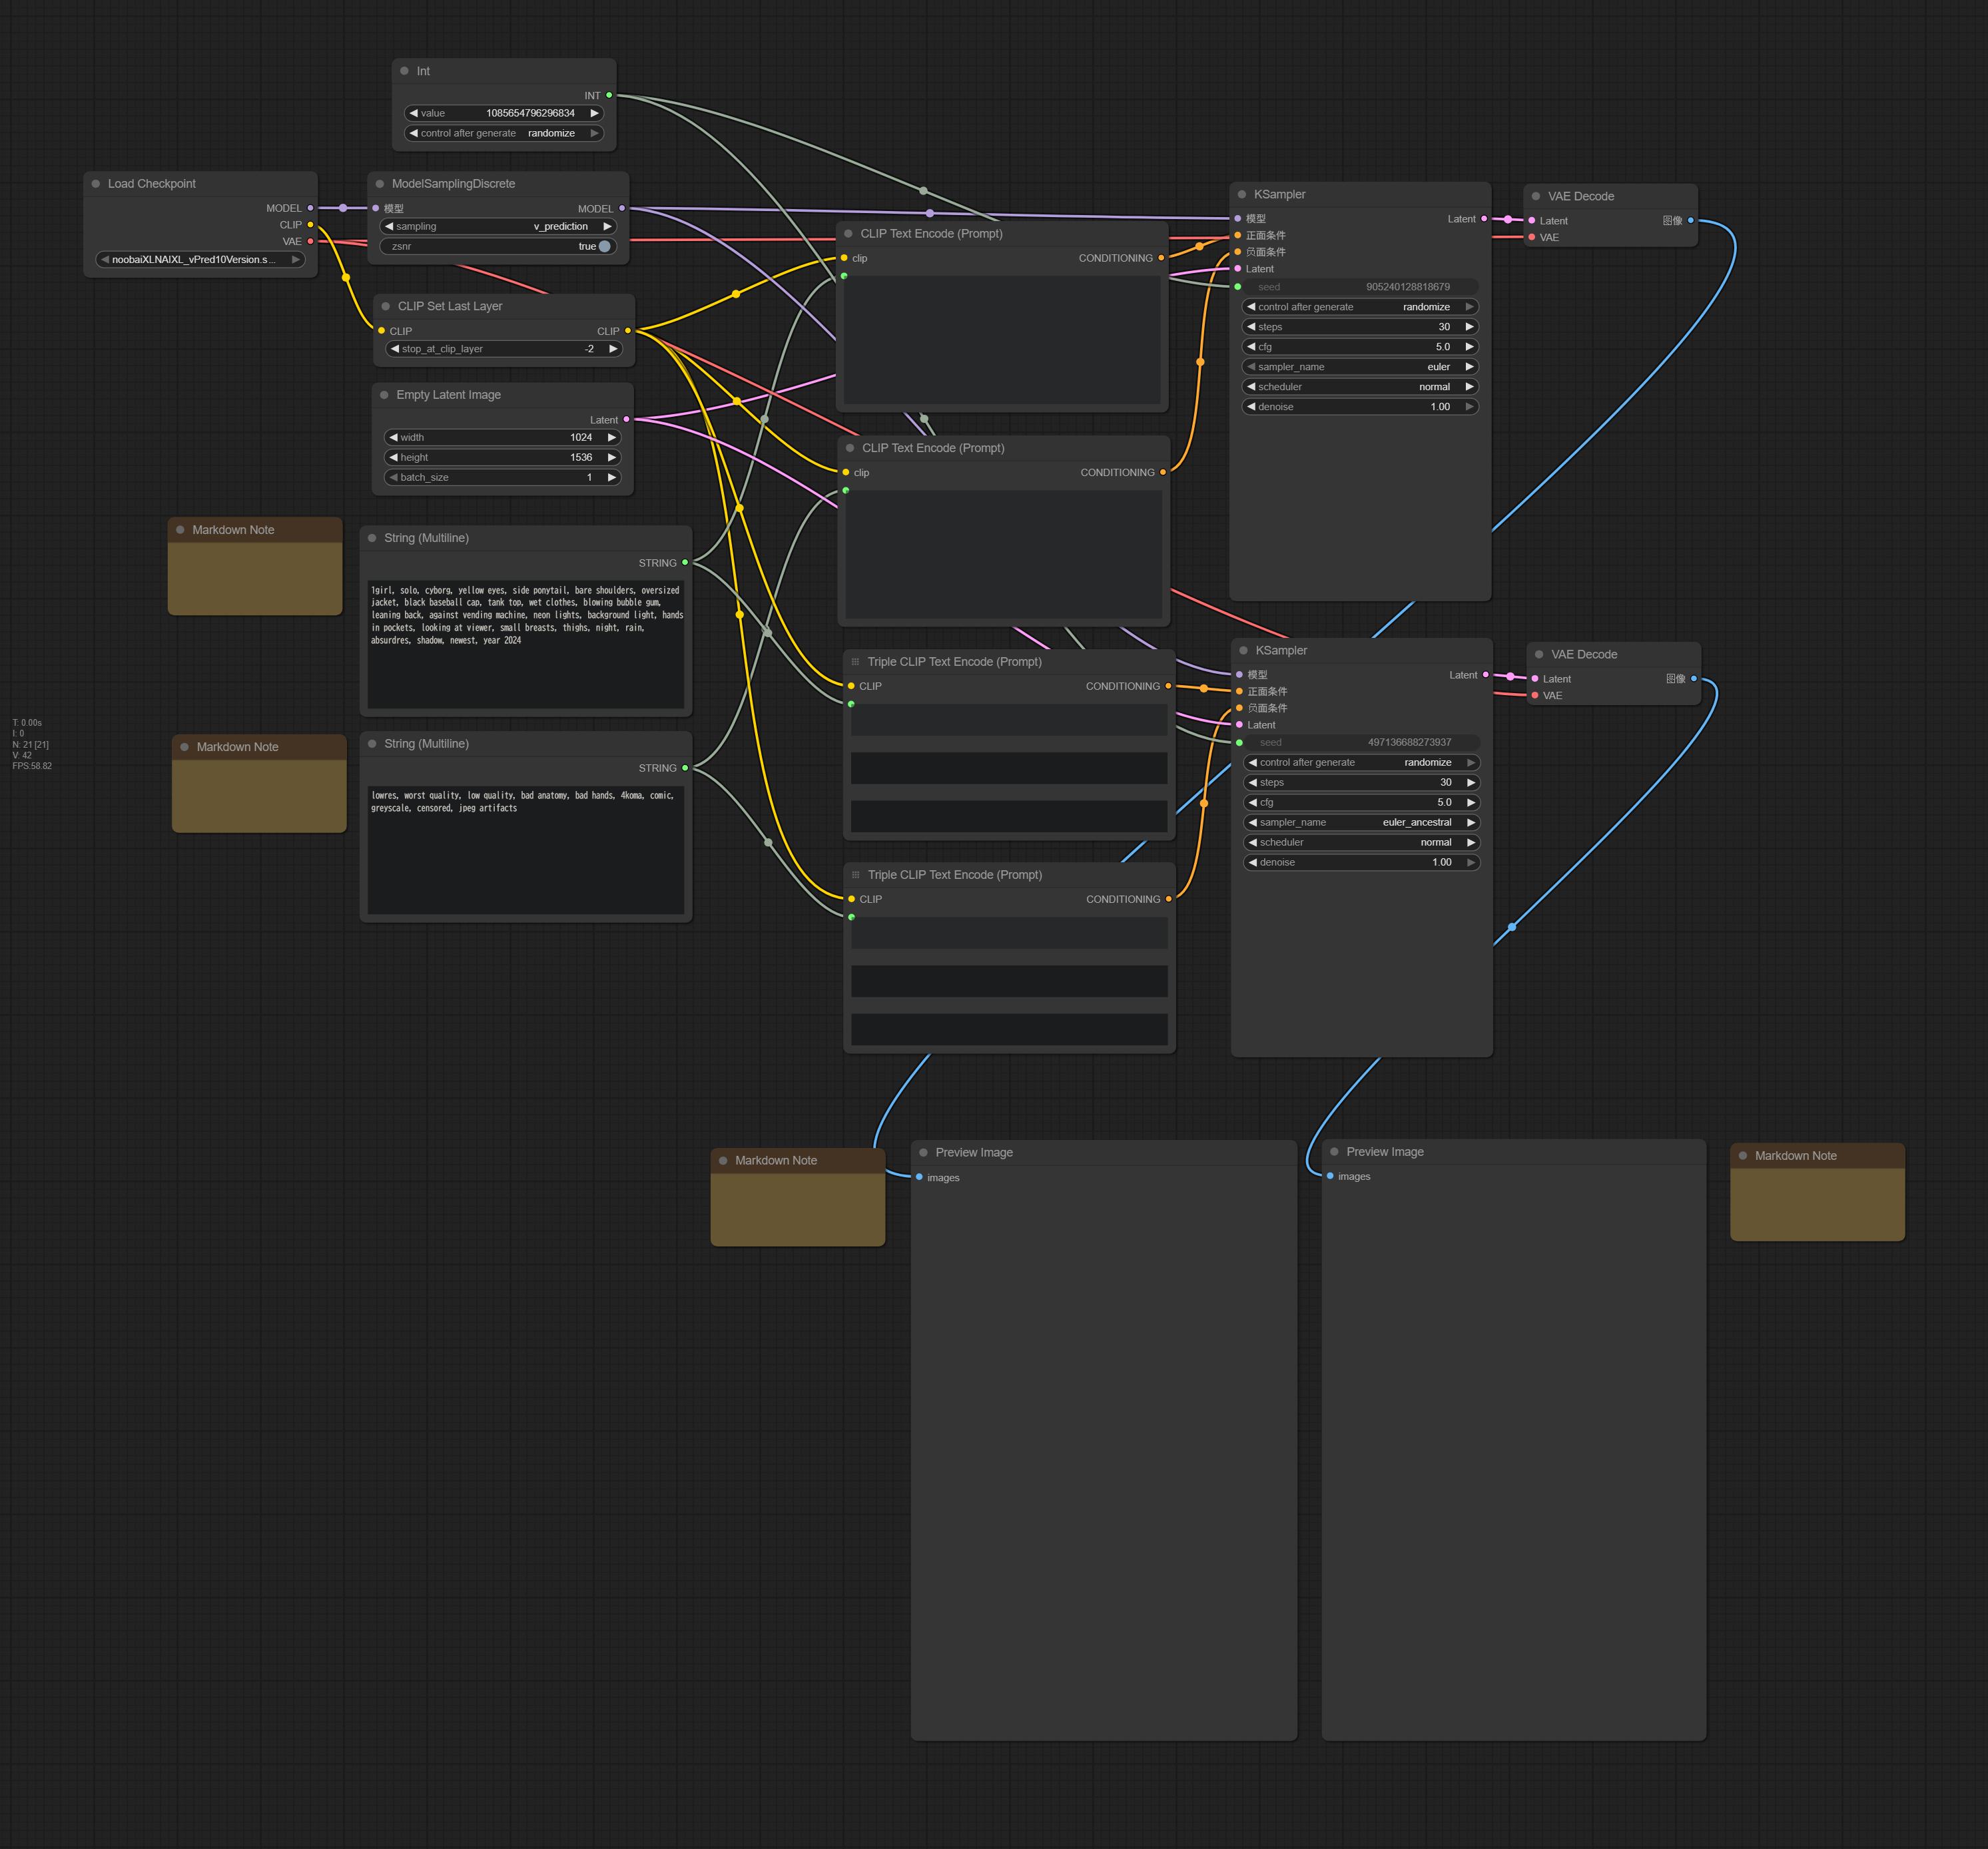The image size is (1988, 1849).
Task: Open scheduler dropdown in the lower KSampler
Action: [1361, 842]
